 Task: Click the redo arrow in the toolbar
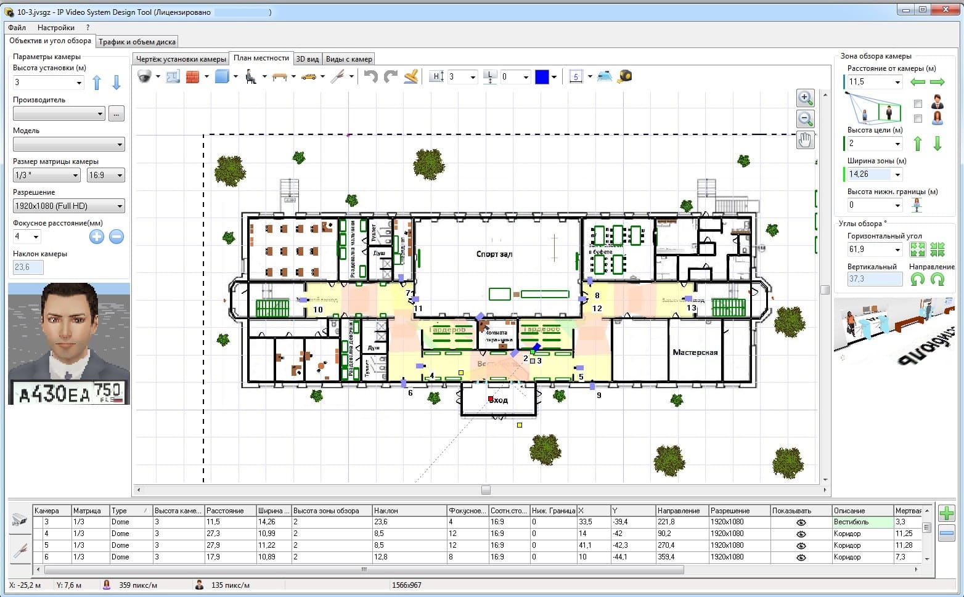tap(391, 76)
